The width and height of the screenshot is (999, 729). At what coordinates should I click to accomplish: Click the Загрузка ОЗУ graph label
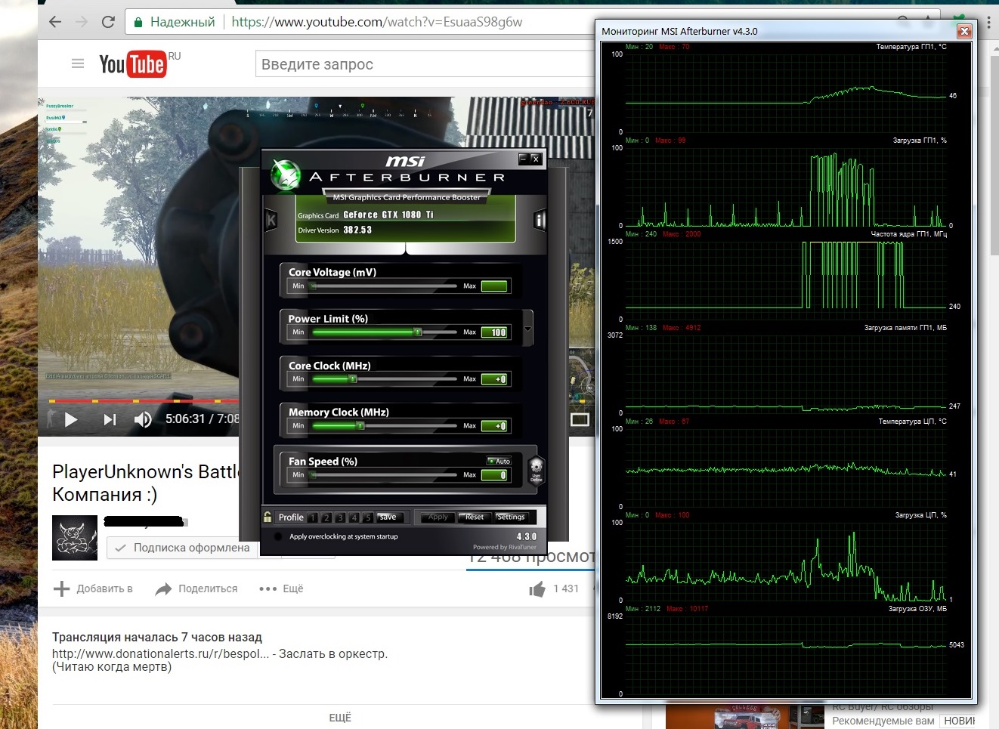917,609
